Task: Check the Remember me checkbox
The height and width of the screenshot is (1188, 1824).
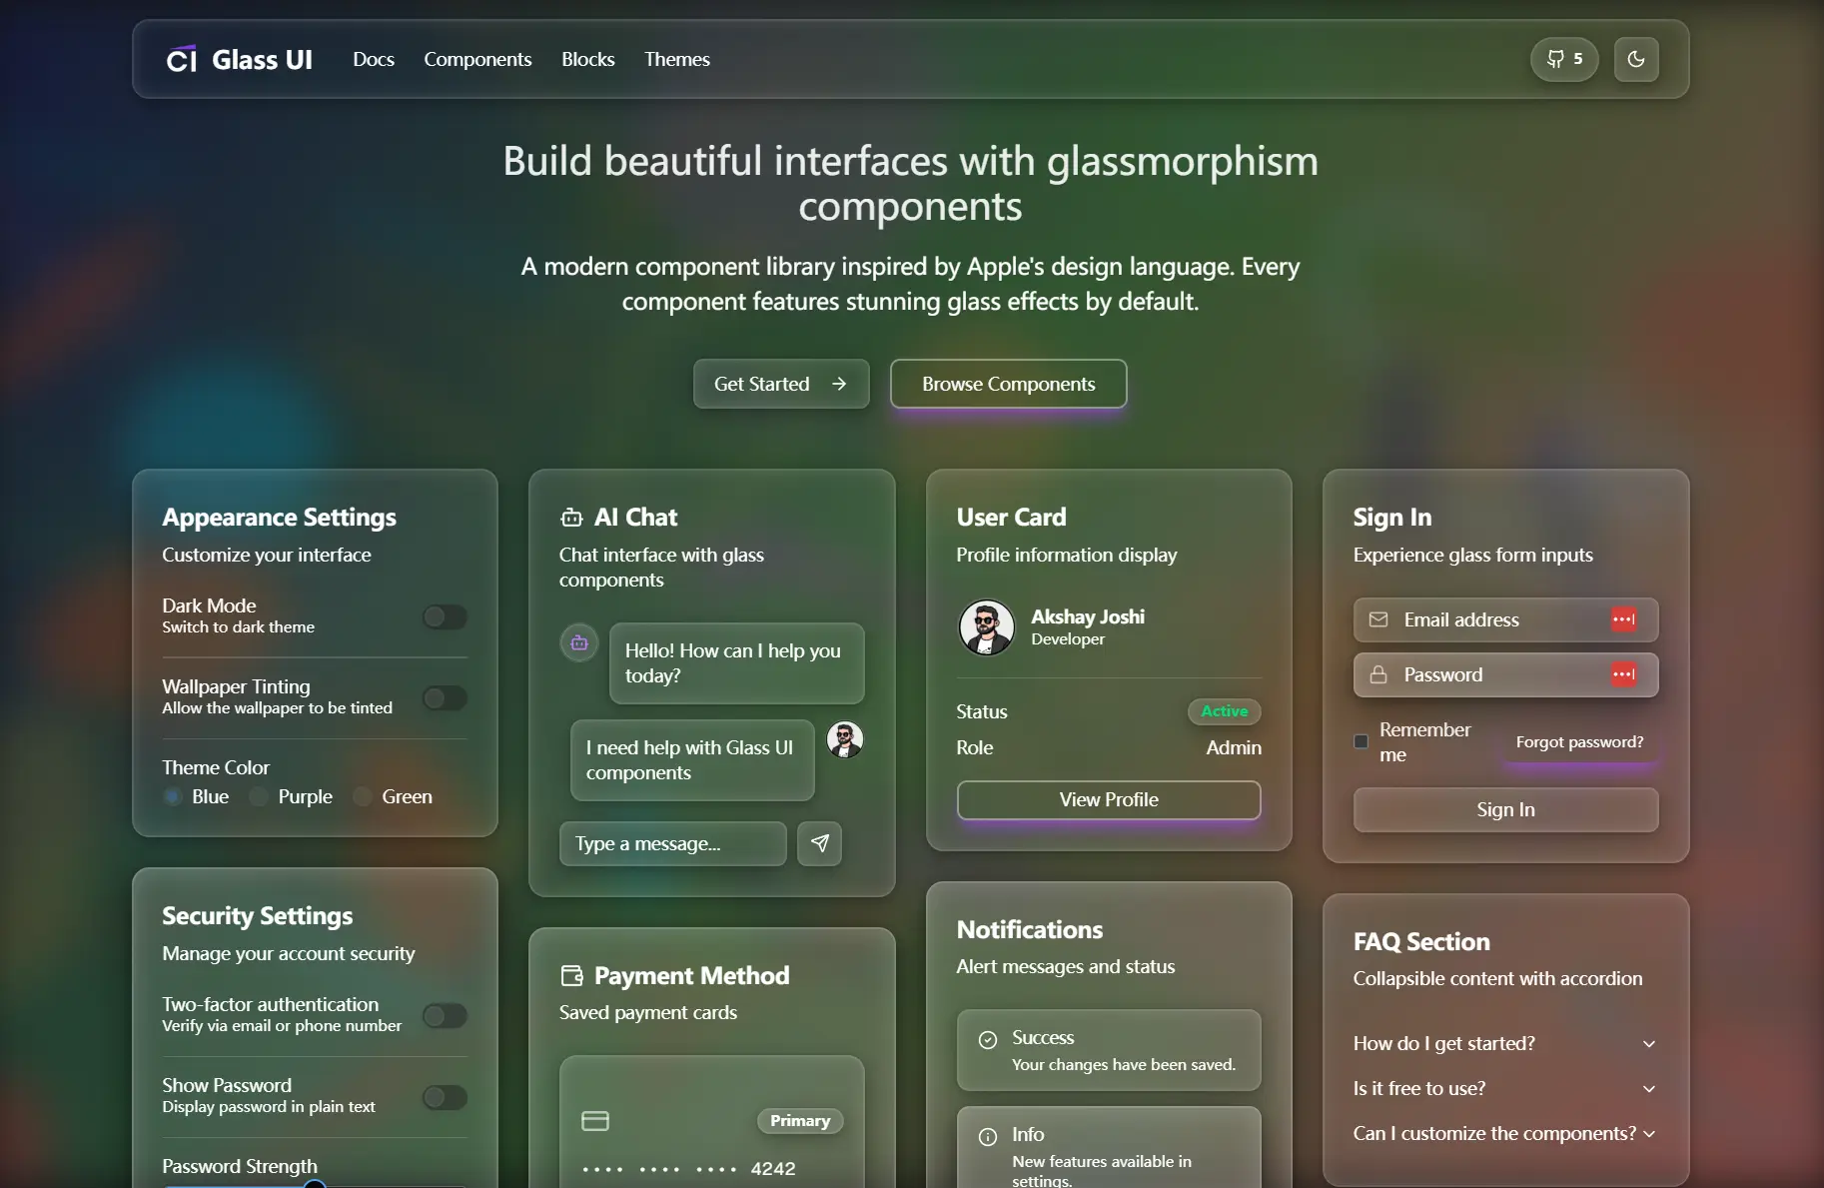Action: (x=1362, y=741)
